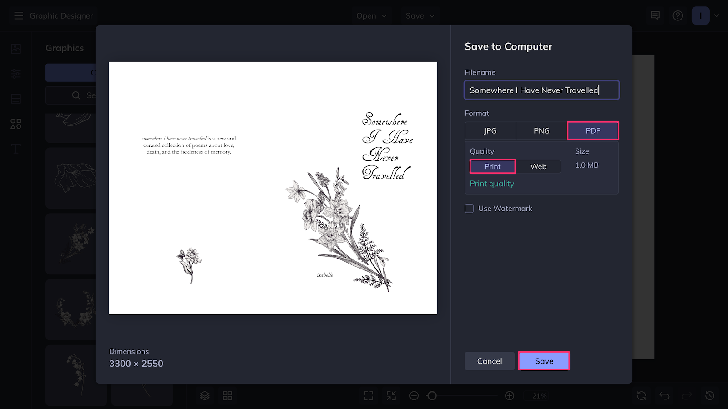
Task: Enable the Use Watermark checkbox
Action: [469, 208]
